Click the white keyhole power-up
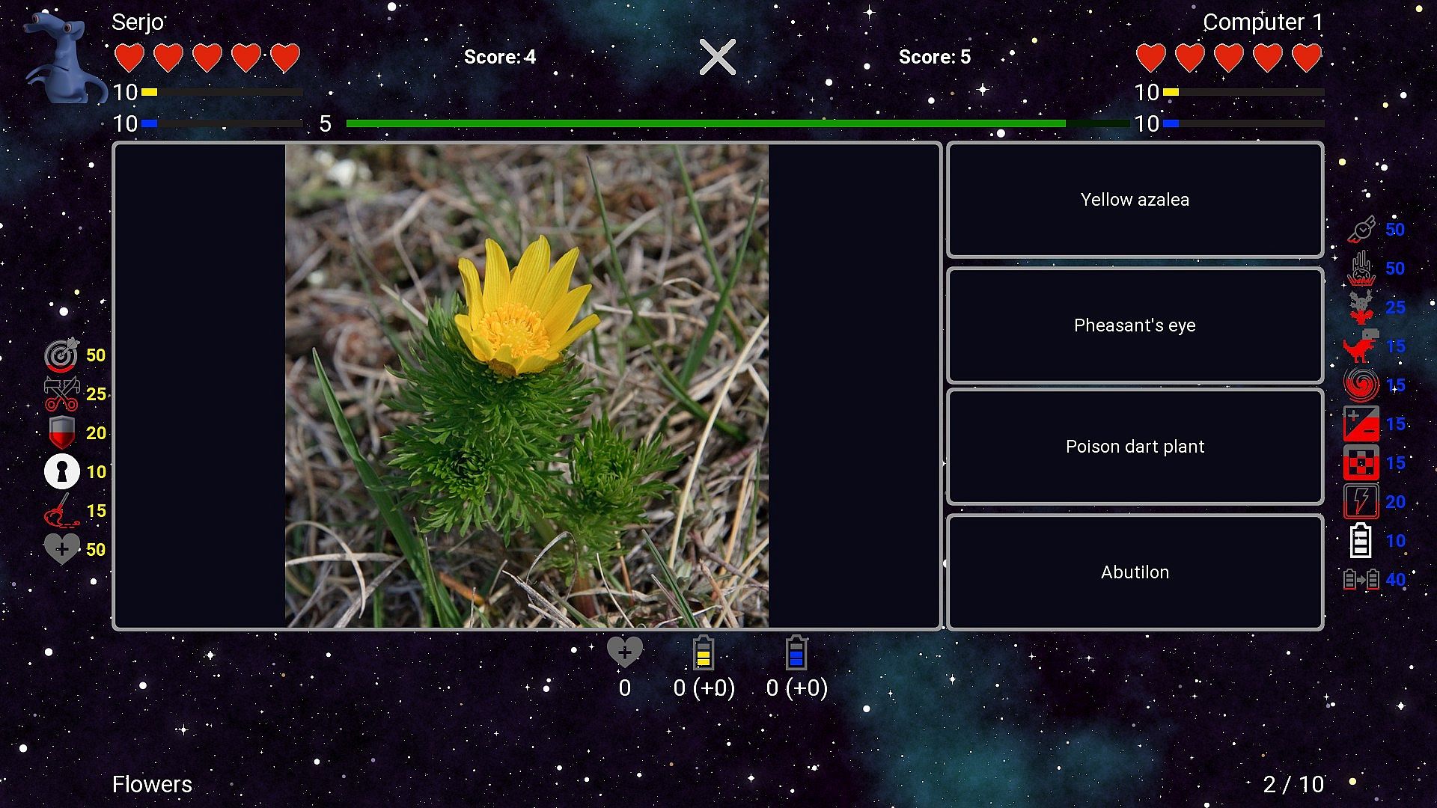The width and height of the screenshot is (1437, 808). coord(61,472)
